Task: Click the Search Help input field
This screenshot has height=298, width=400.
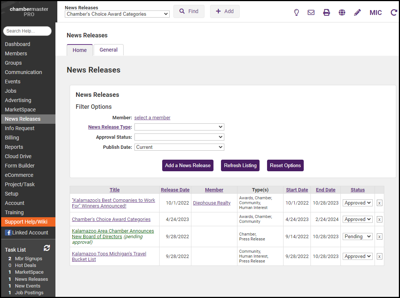Action: click(x=27, y=31)
